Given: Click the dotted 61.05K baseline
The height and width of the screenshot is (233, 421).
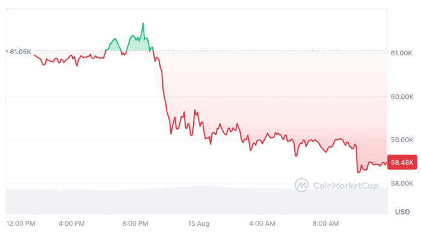Looking at the screenshot, I should (x=210, y=51).
